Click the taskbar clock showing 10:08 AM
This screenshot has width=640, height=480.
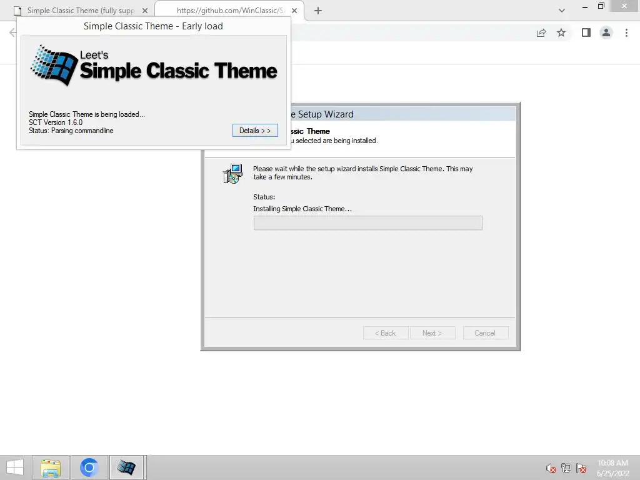612,467
